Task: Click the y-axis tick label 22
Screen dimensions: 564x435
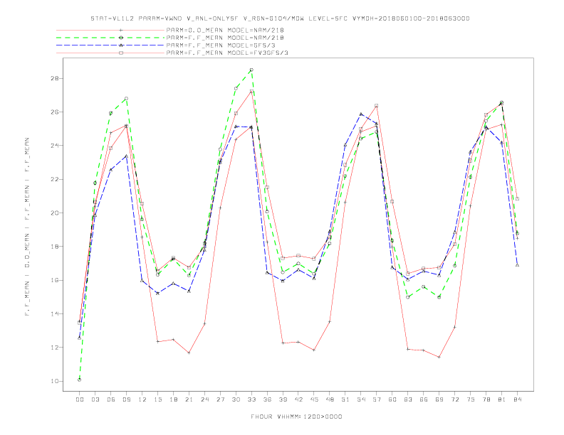Action: [x=56, y=179]
